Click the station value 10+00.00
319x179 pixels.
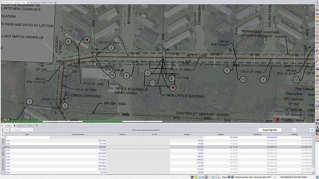pos(234,138)
